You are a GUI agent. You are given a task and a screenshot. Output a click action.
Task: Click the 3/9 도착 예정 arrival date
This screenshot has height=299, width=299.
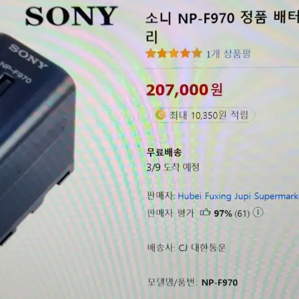173,167
